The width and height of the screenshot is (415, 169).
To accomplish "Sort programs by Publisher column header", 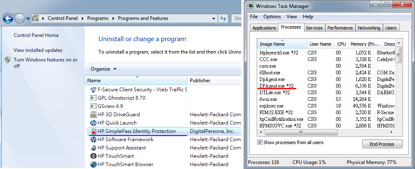I will pos(214,81).
